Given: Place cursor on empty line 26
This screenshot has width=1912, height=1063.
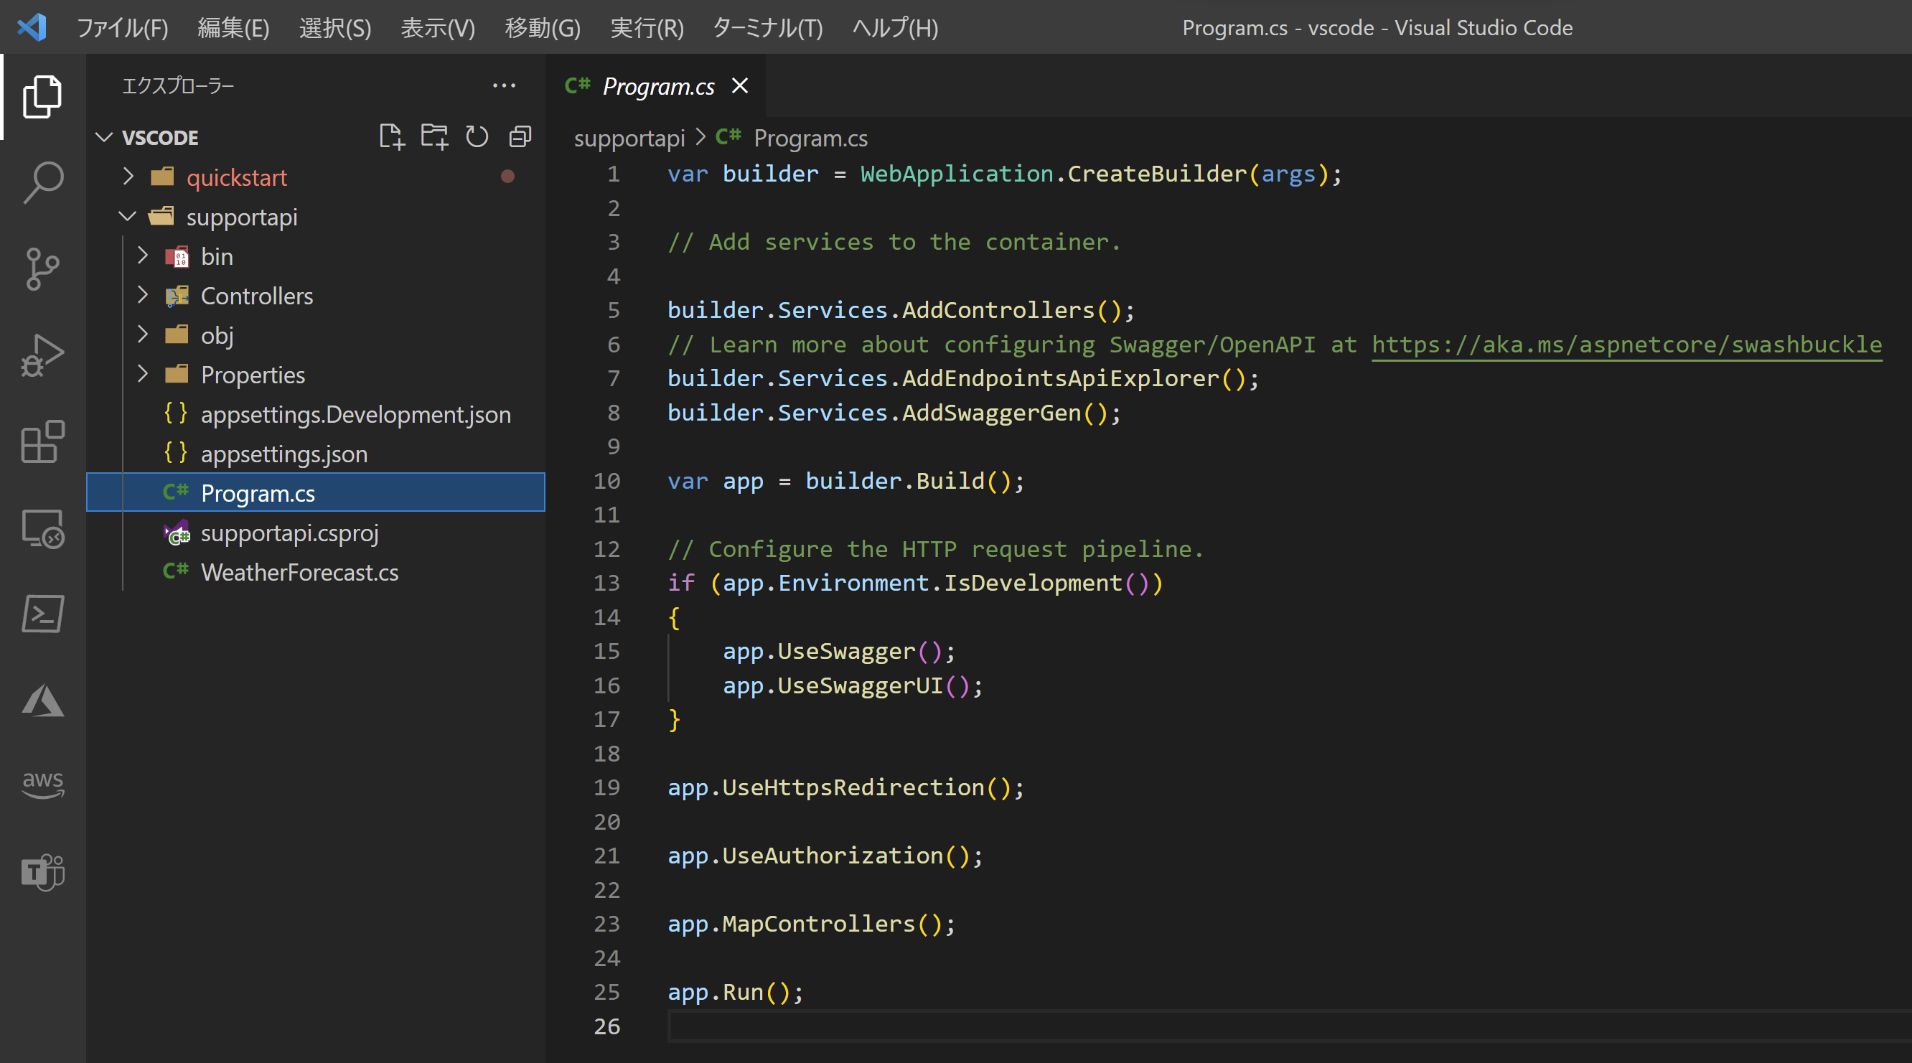Looking at the screenshot, I should click(x=1289, y=1026).
